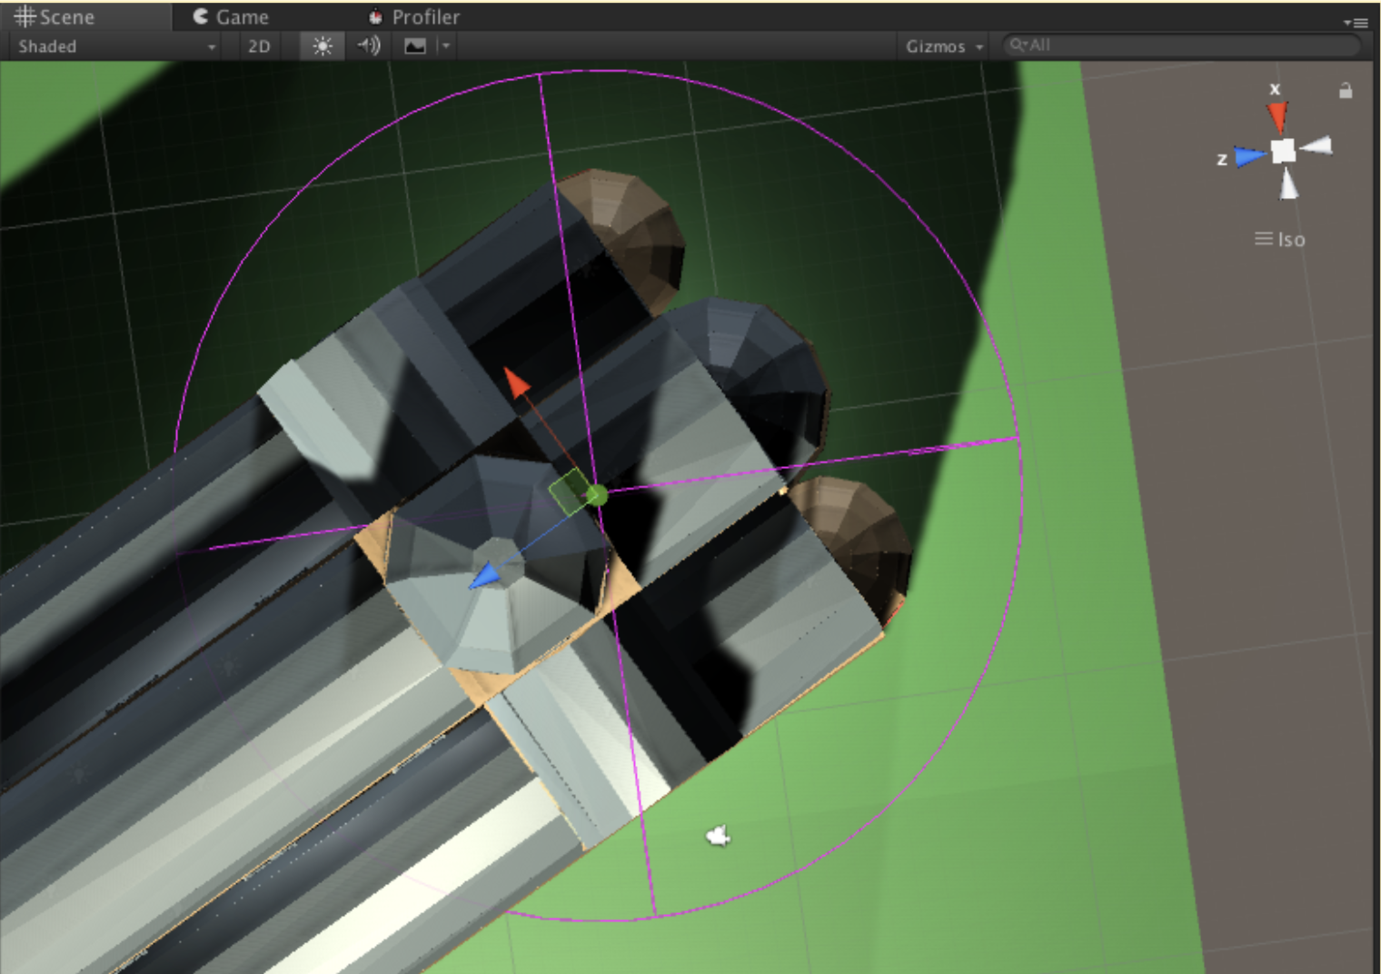1381x974 pixels.
Task: Toggle scene audio speaker icon
Action: 368,46
